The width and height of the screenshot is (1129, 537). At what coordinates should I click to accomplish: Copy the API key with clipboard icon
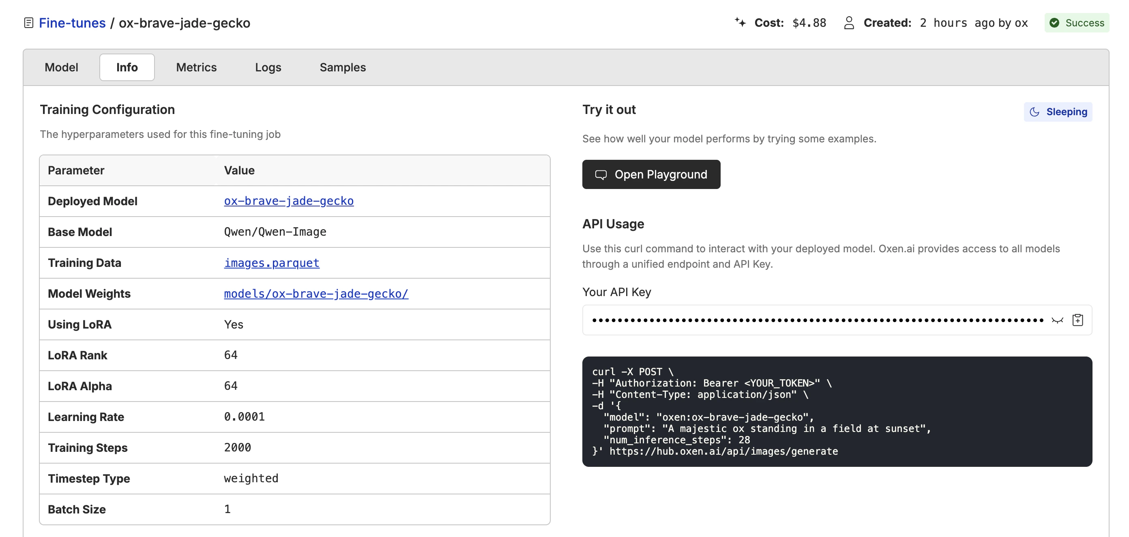(x=1077, y=320)
